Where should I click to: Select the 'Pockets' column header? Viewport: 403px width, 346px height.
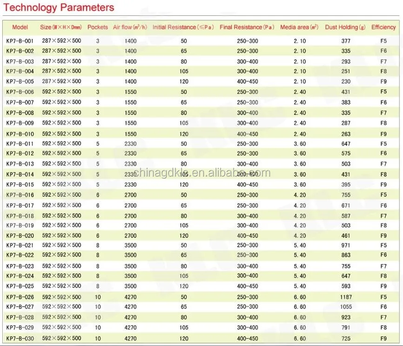pyautogui.click(x=98, y=27)
